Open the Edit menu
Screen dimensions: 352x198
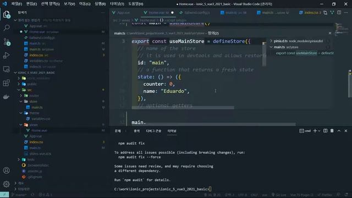tap(31, 4)
